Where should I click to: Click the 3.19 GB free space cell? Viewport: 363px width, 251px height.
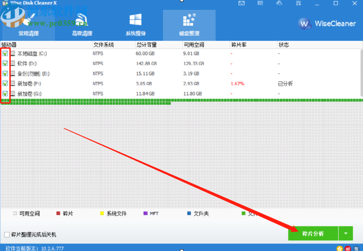pos(191,74)
